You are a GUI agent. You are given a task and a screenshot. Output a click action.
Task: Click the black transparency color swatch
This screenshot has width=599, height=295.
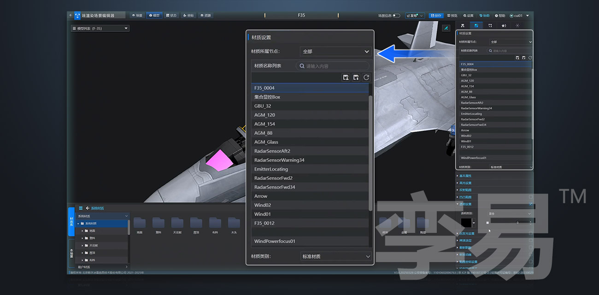(466, 223)
